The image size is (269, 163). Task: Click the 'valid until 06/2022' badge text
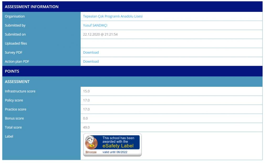pyautogui.click(x=115, y=152)
